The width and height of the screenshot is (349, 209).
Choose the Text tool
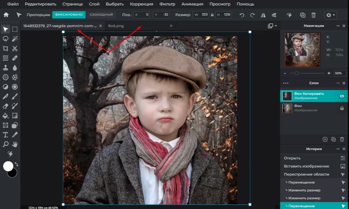(x=6, y=135)
